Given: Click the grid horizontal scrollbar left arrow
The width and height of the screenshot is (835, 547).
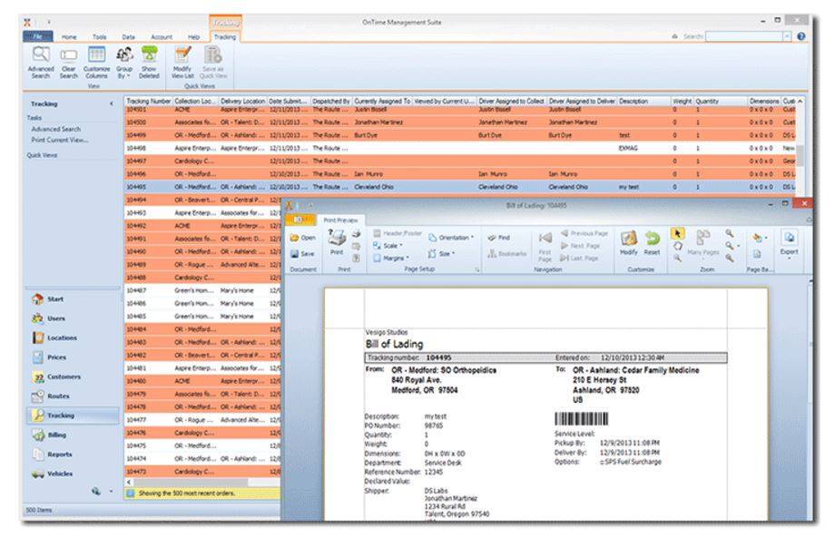Looking at the screenshot, I should [129, 482].
